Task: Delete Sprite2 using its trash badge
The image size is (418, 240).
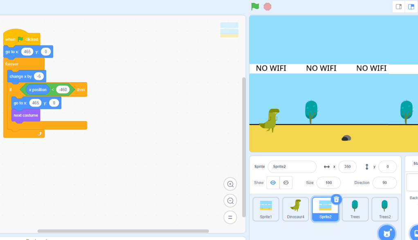Action: 336,199
